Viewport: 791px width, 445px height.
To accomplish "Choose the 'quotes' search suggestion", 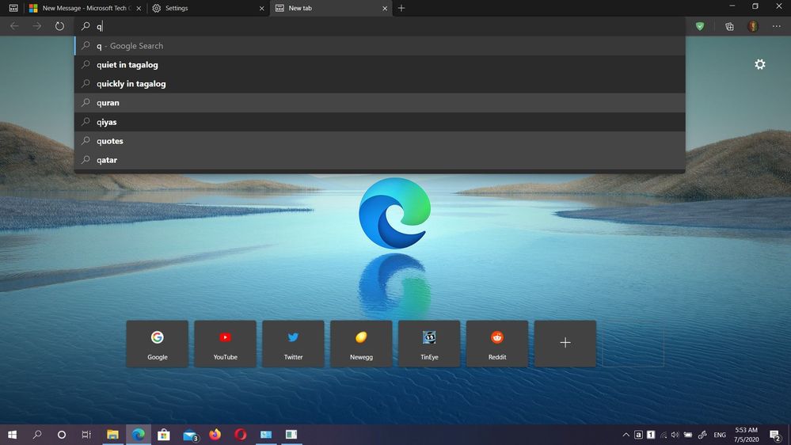I will tap(380, 141).
